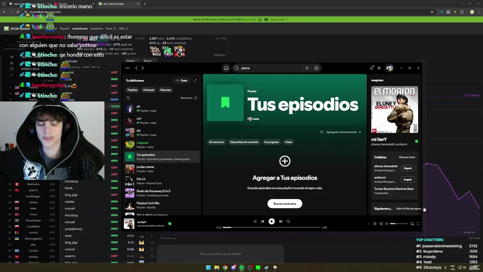The height and width of the screenshot is (272, 483).
Task: Filter library by Álbumes
Action: pyautogui.click(x=165, y=90)
